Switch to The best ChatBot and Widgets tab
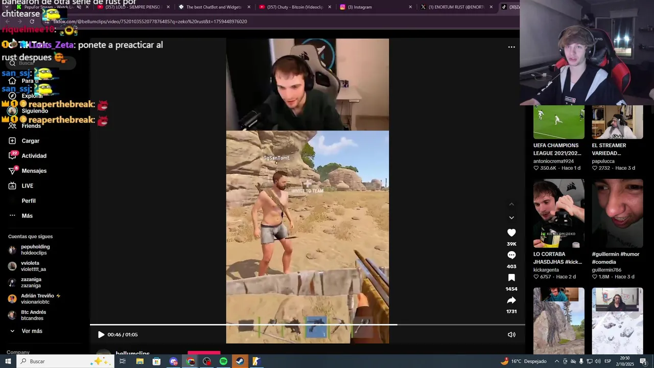Viewport: 654px width, 368px height. [214, 7]
